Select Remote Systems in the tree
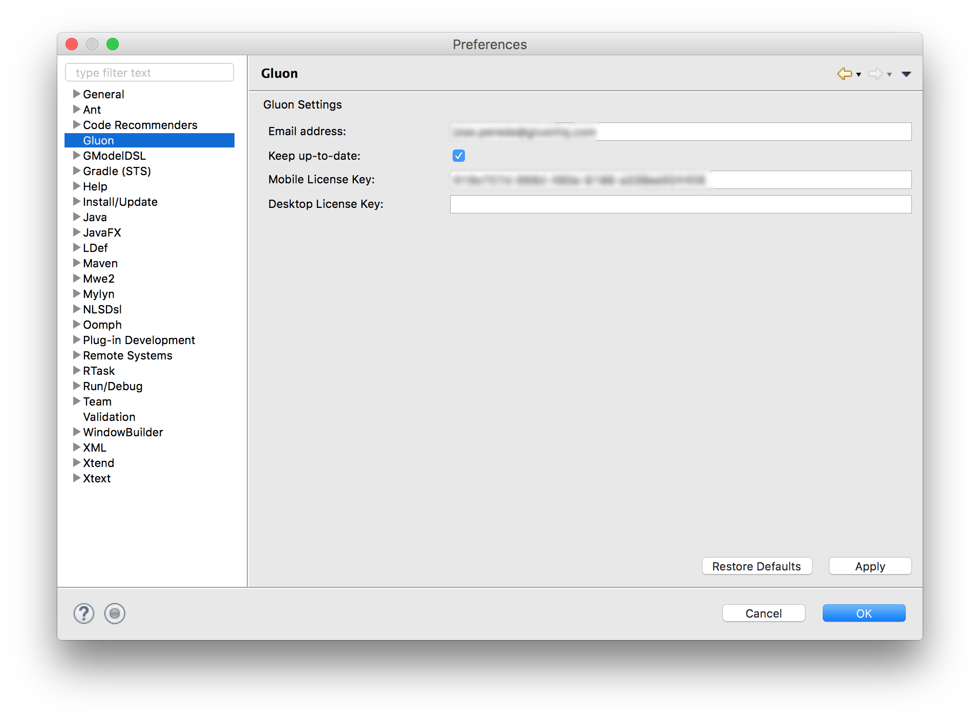The height and width of the screenshot is (722, 980). point(127,355)
